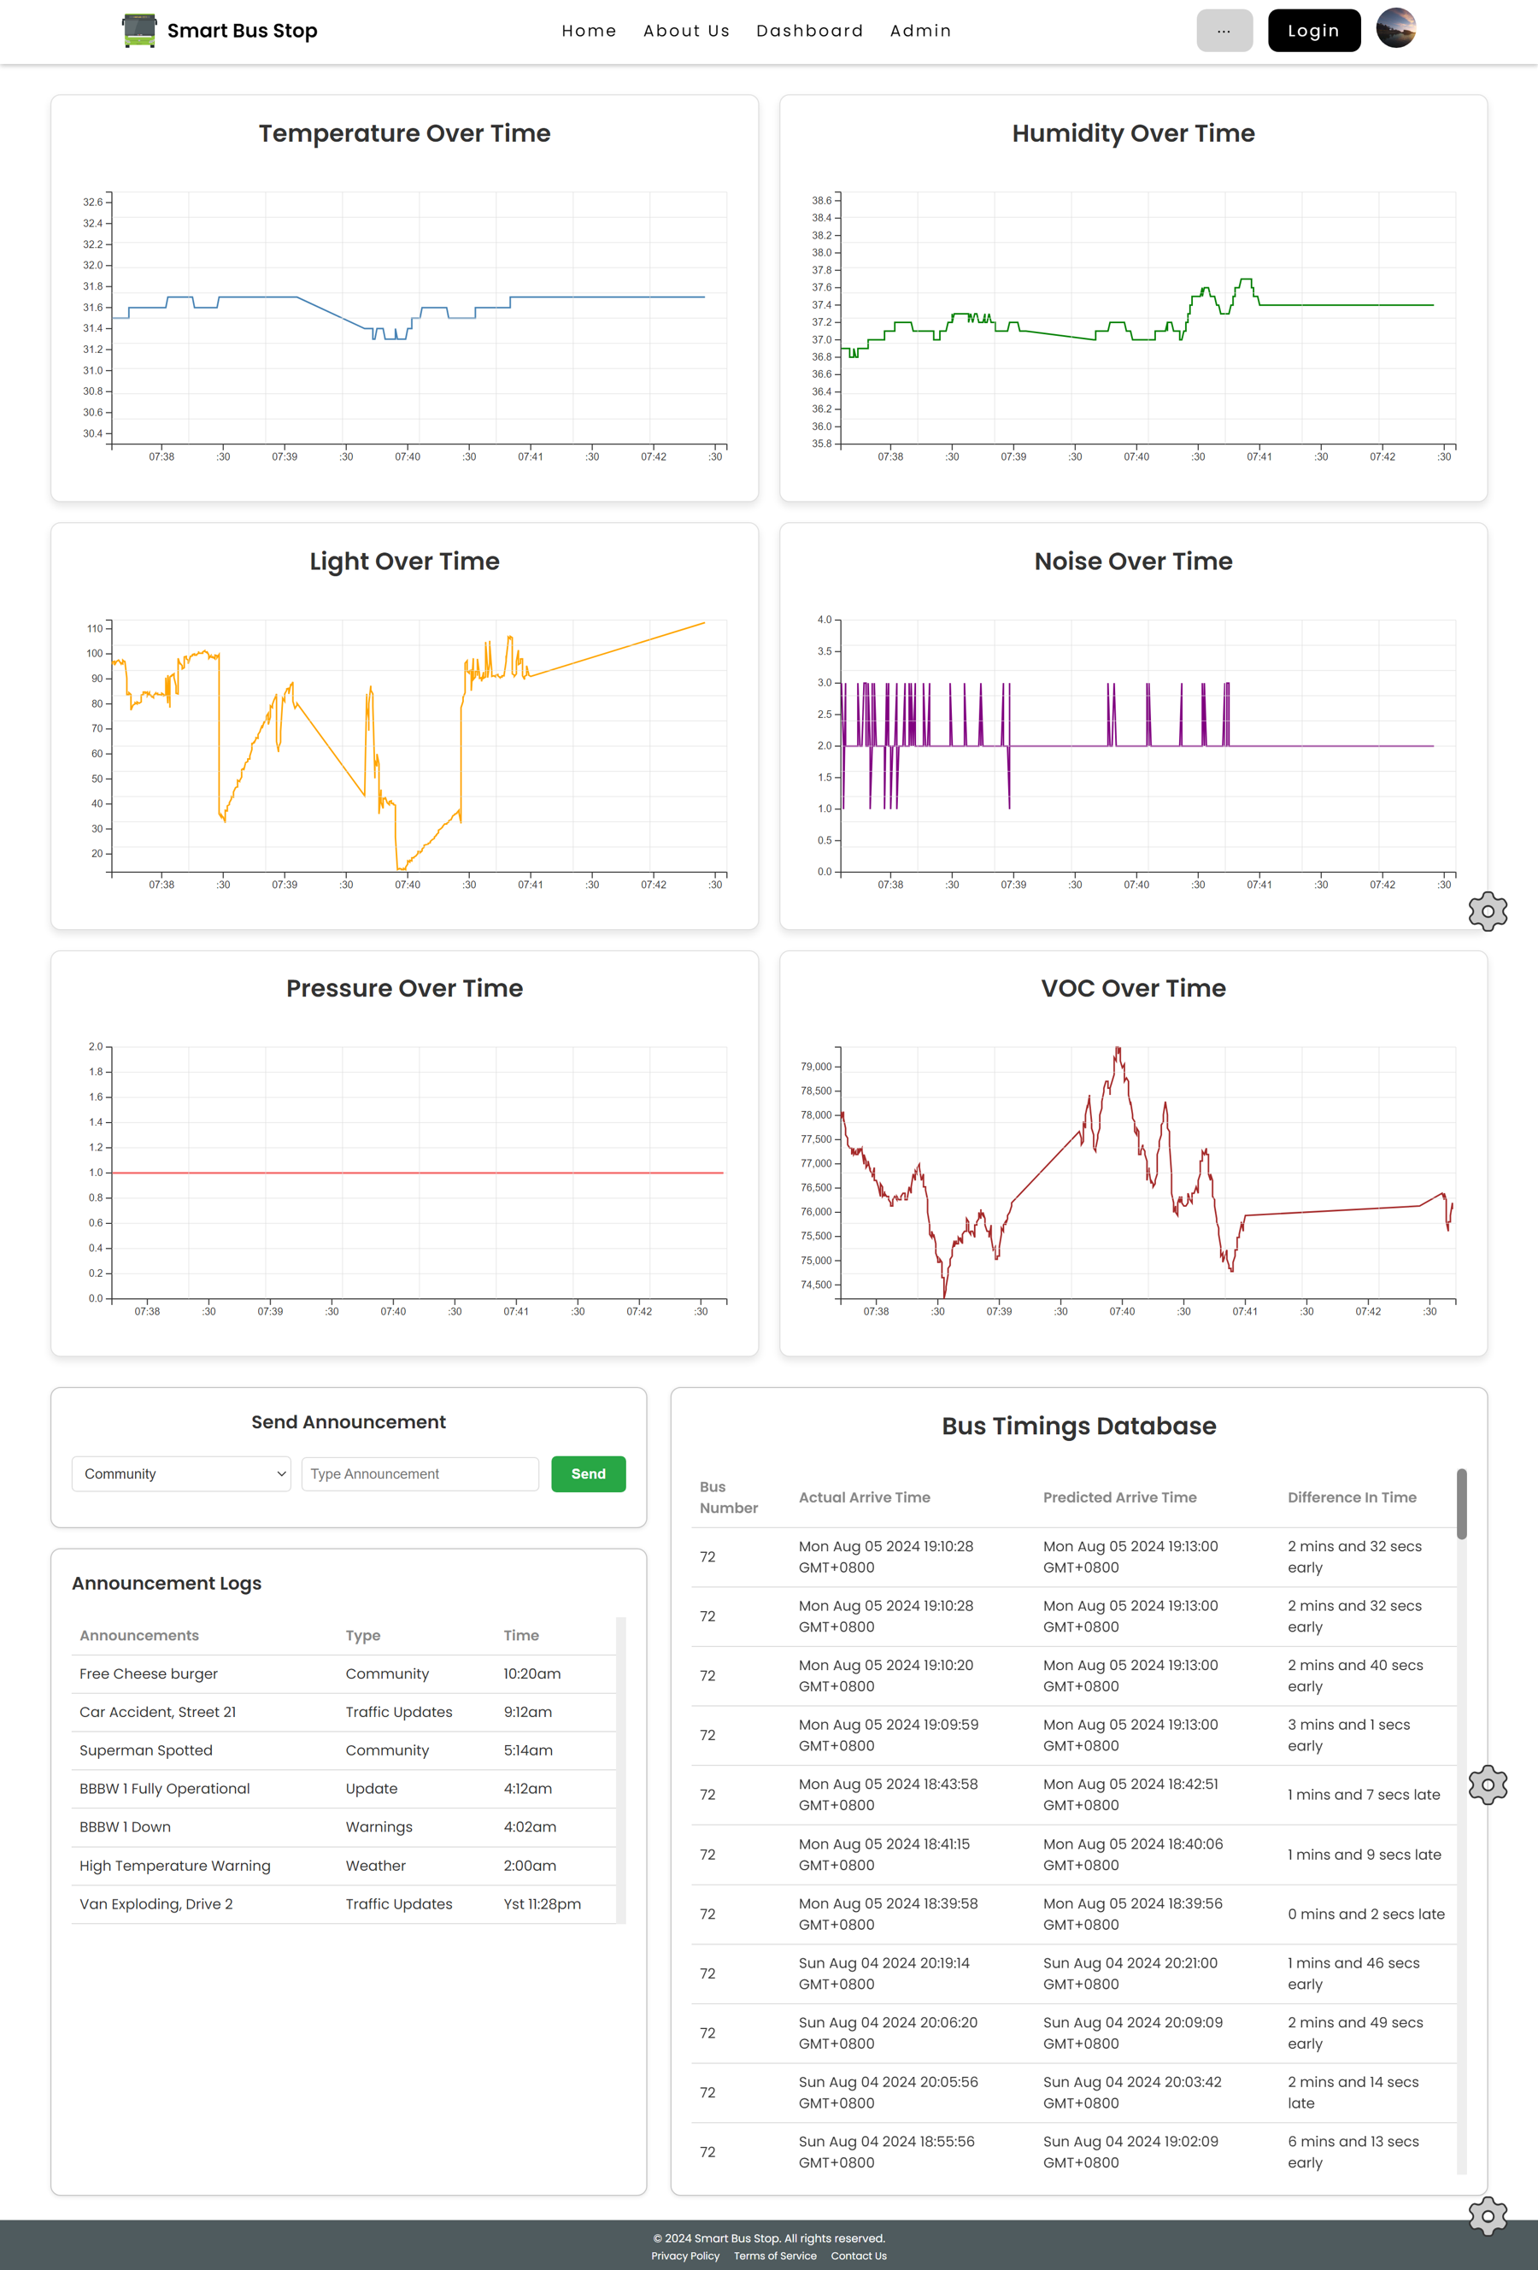Click Contact Us in the footer
The width and height of the screenshot is (1538, 2270).
point(859,2256)
